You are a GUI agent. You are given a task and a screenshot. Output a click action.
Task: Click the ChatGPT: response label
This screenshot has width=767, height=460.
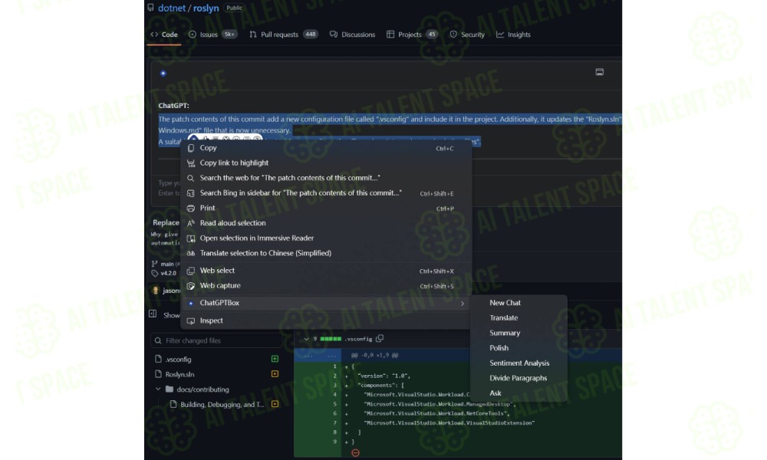pos(173,106)
